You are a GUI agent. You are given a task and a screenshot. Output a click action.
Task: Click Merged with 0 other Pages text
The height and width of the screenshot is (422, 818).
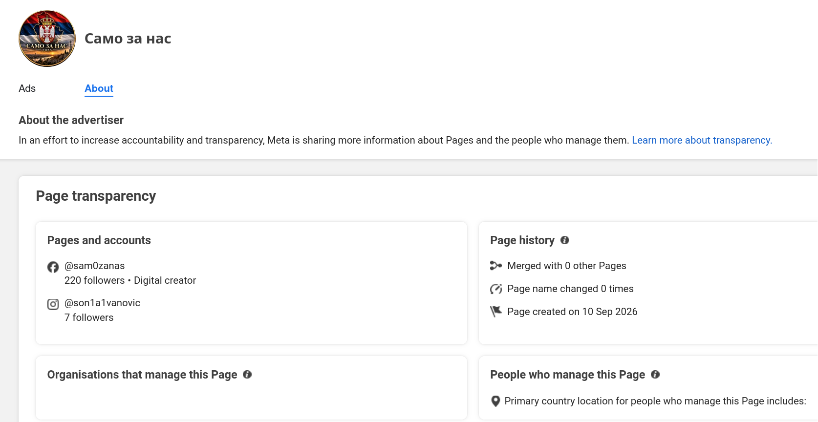click(x=567, y=266)
